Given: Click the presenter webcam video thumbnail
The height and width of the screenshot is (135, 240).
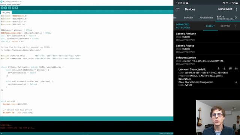Looking at the screenshot, I should pyautogui.click(x=218, y=117).
